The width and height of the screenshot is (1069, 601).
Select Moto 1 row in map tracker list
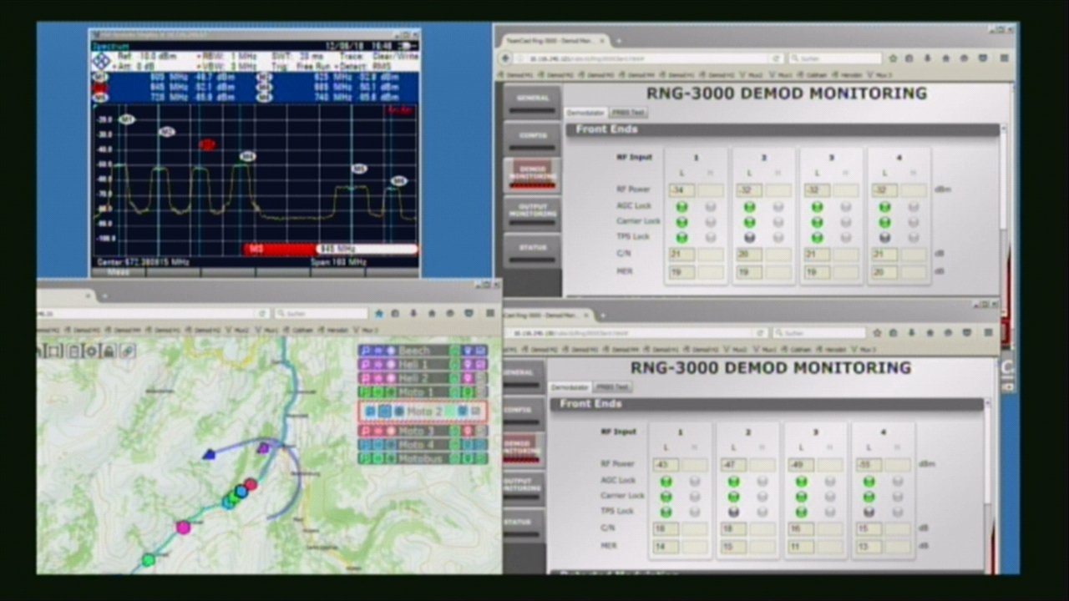pyautogui.click(x=423, y=391)
